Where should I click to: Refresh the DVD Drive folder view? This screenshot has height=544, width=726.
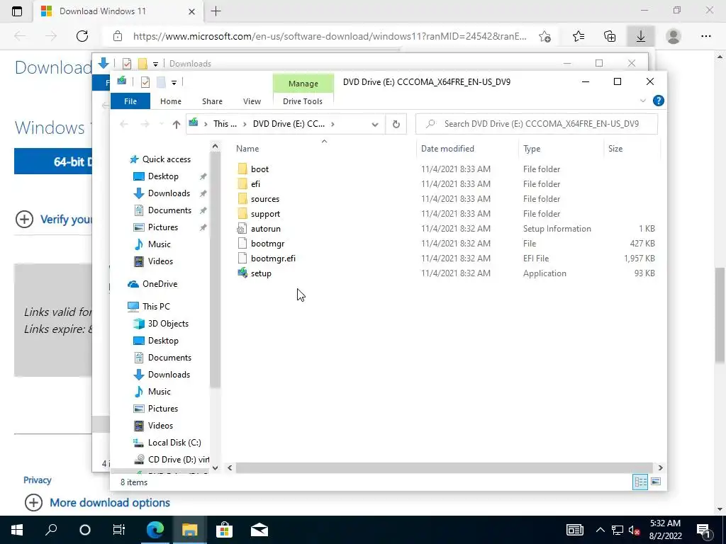coord(396,124)
